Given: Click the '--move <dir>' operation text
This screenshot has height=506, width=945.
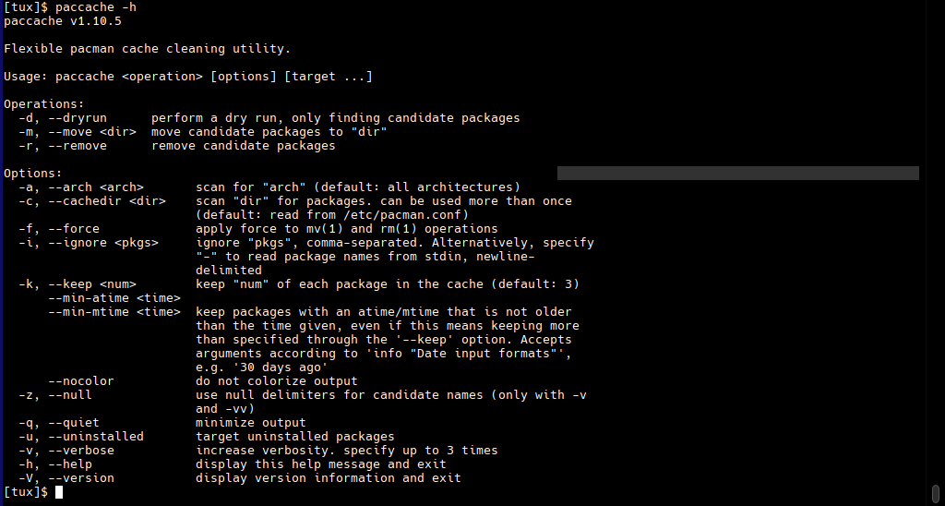Looking at the screenshot, I should point(92,132).
